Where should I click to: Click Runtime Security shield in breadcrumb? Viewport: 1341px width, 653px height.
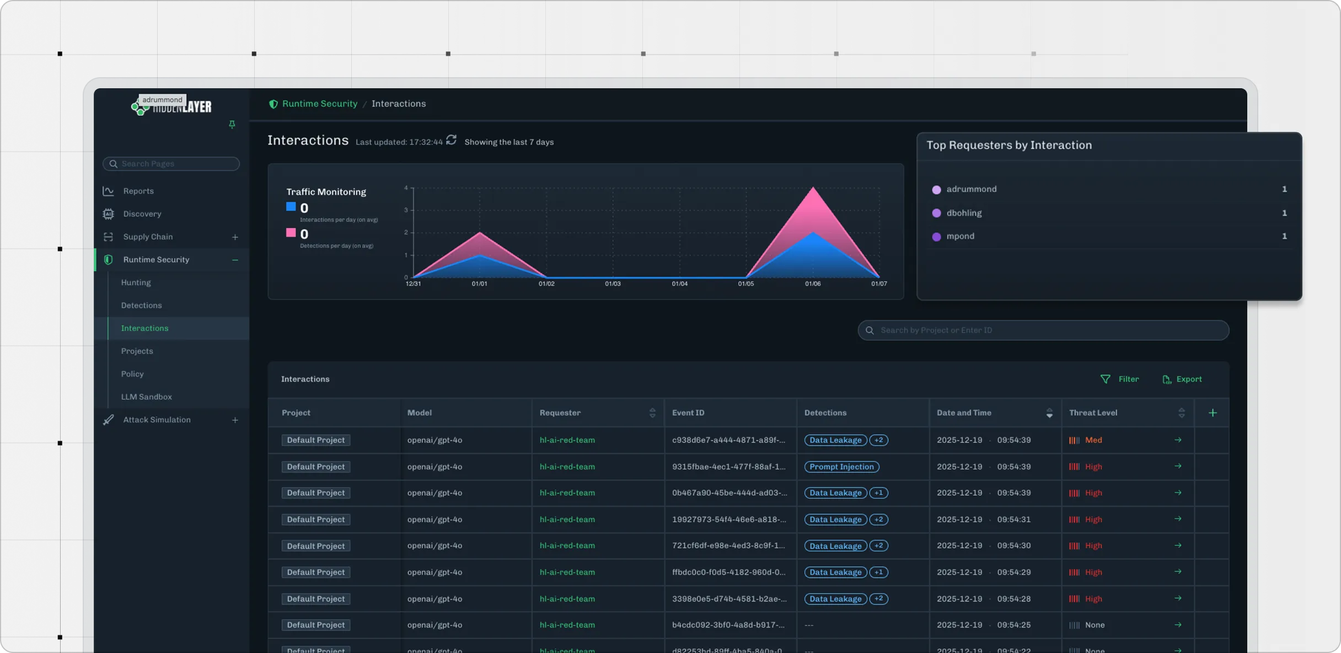(x=273, y=104)
